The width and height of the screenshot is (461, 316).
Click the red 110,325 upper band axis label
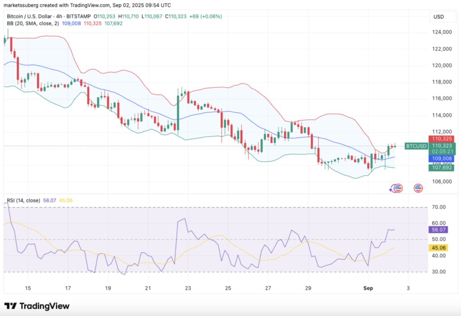click(x=442, y=139)
